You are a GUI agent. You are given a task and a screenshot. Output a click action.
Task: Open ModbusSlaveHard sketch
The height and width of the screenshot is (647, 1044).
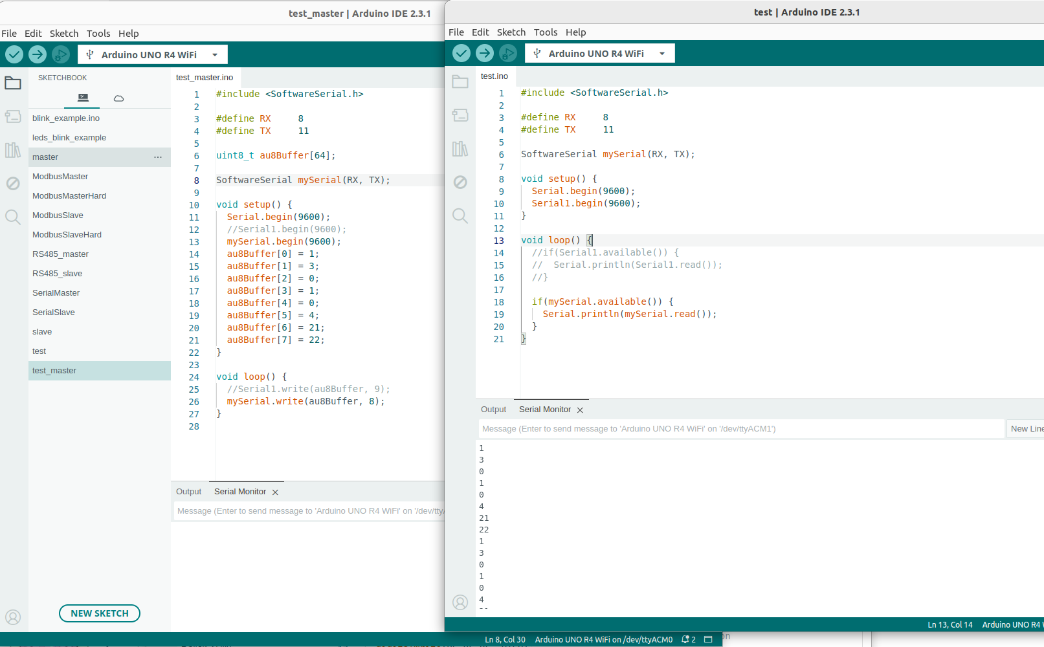[100, 235]
